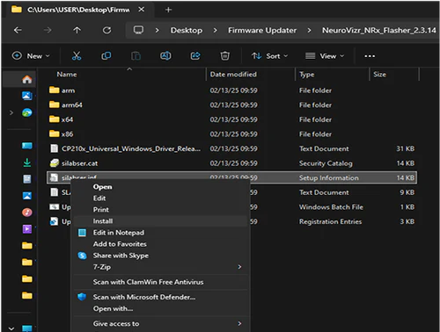The width and height of the screenshot is (440, 332).
Task: Click the Delete trash can icon
Action: (225, 55)
